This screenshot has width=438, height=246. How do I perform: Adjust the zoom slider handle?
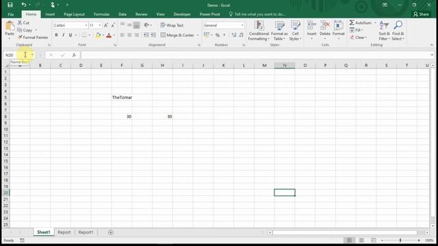pyautogui.click(x=400, y=240)
